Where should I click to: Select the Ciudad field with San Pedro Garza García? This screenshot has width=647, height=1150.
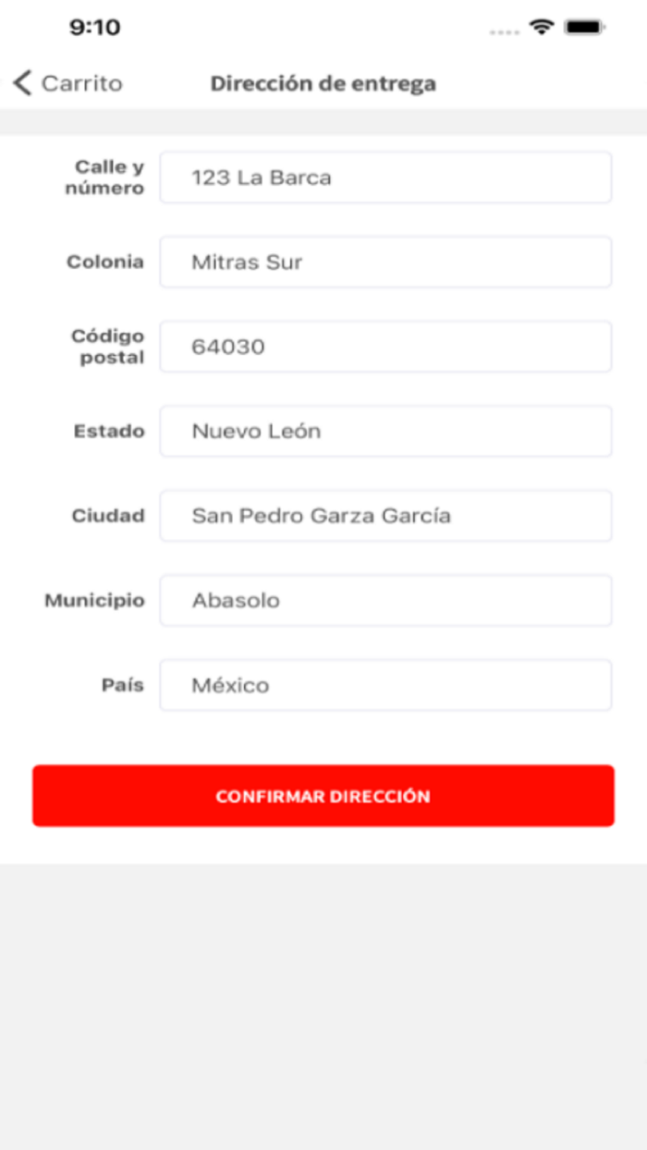click(x=385, y=516)
